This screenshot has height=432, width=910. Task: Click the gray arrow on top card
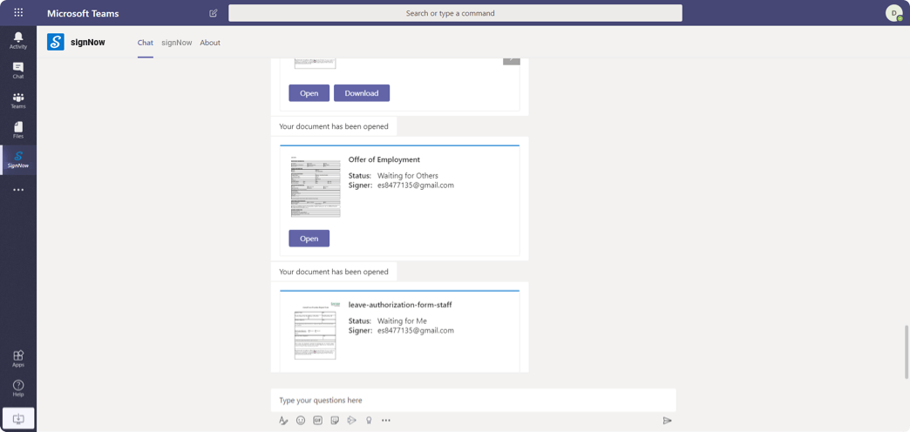pos(512,60)
